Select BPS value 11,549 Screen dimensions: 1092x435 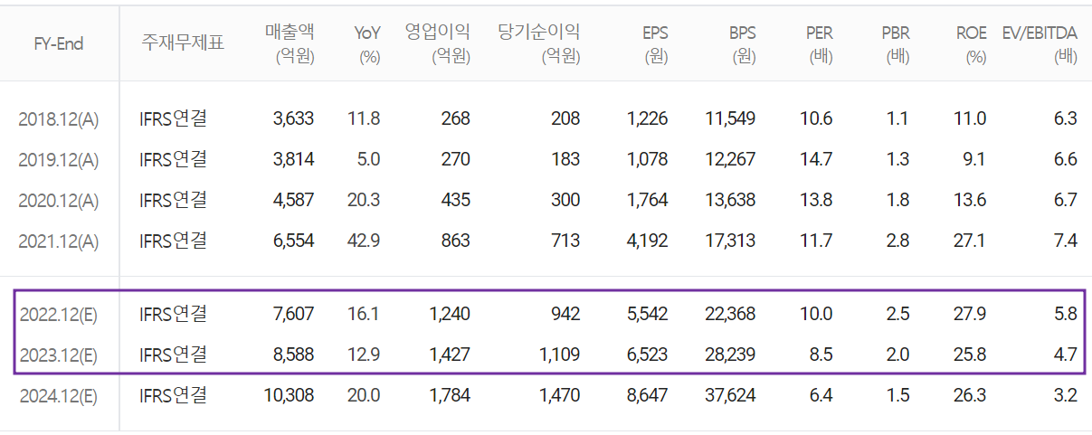[731, 119]
